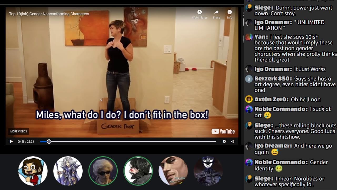
Task: Click the video title link
Action: [x=49, y=14]
